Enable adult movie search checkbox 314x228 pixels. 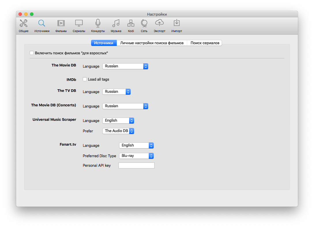[32, 53]
